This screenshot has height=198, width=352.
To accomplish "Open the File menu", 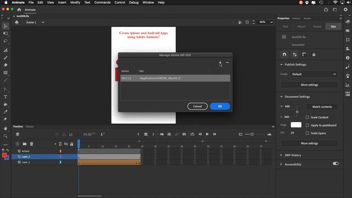I will coord(31,2).
